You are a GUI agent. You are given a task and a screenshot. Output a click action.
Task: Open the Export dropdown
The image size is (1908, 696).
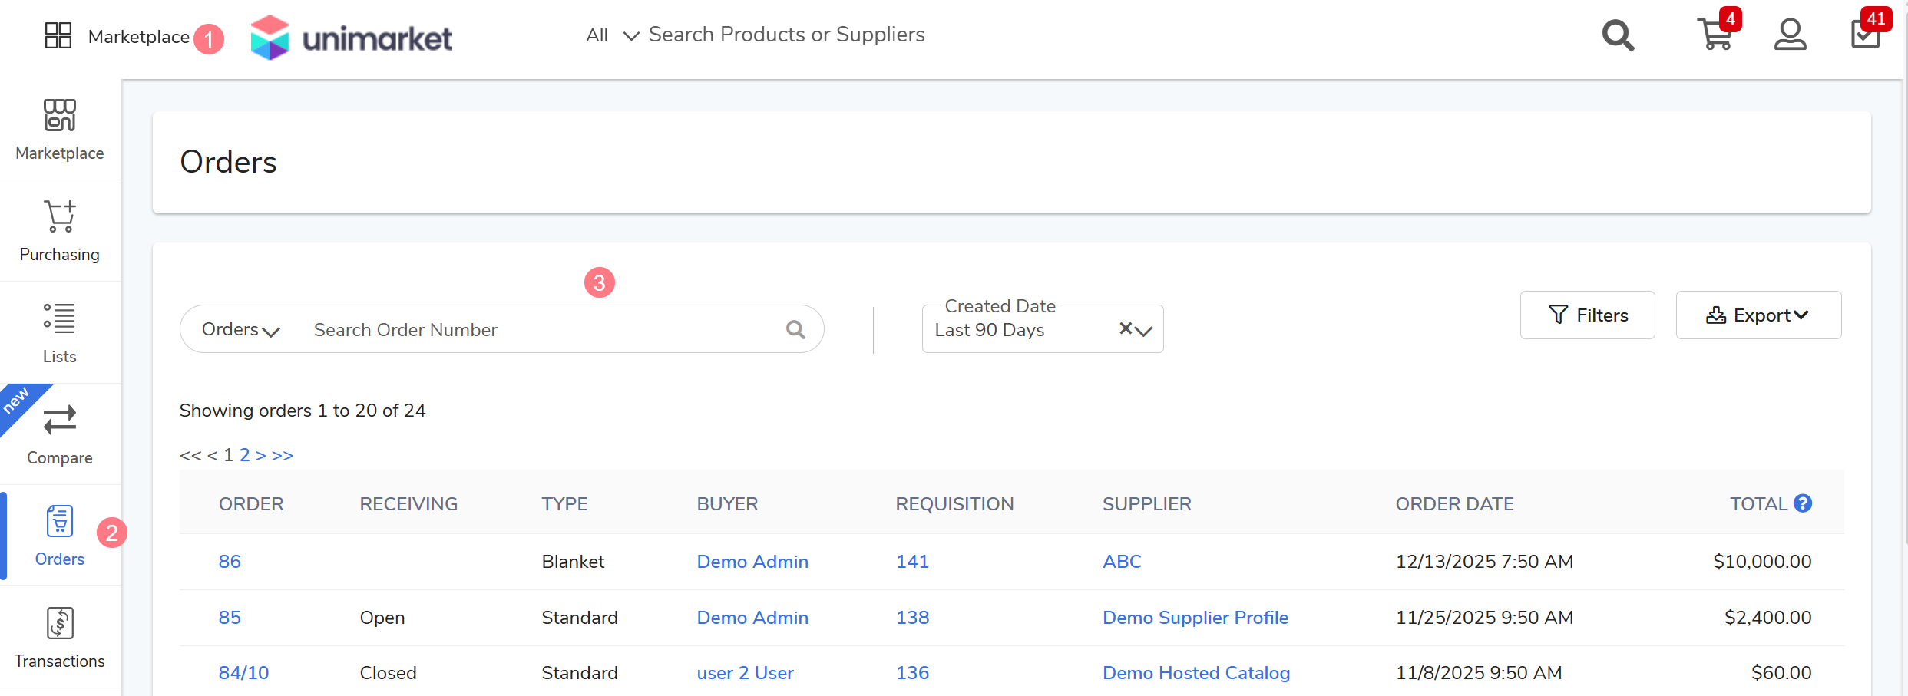(1758, 315)
